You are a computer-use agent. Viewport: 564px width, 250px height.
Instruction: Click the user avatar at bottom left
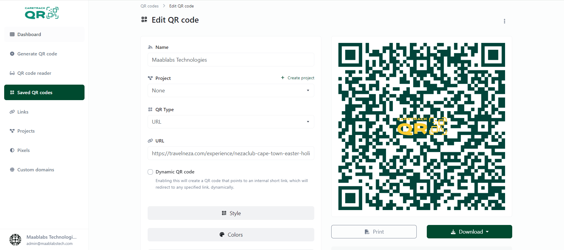click(15, 240)
